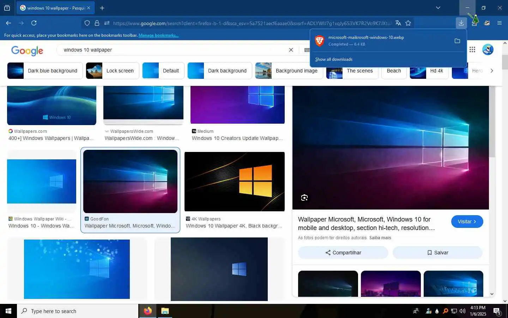
Task: Open the tracking protection shield icon
Action: point(87,23)
